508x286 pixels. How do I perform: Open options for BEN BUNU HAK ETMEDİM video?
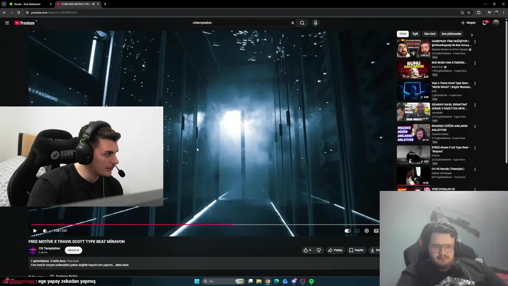click(x=475, y=63)
